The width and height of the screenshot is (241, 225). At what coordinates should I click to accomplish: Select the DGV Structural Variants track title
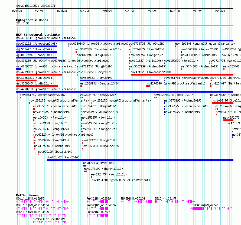(38, 35)
